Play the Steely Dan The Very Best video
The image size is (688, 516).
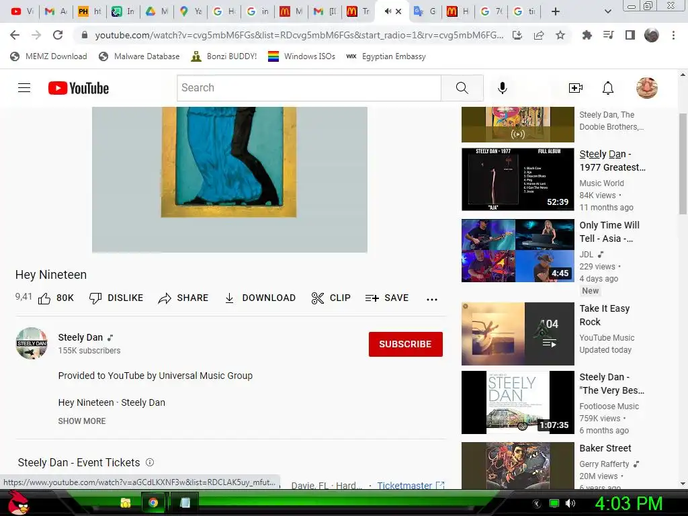(518, 402)
